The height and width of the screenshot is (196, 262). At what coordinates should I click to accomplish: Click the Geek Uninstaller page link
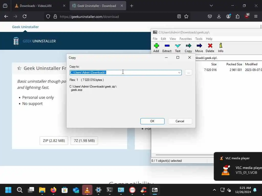tap(25, 27)
